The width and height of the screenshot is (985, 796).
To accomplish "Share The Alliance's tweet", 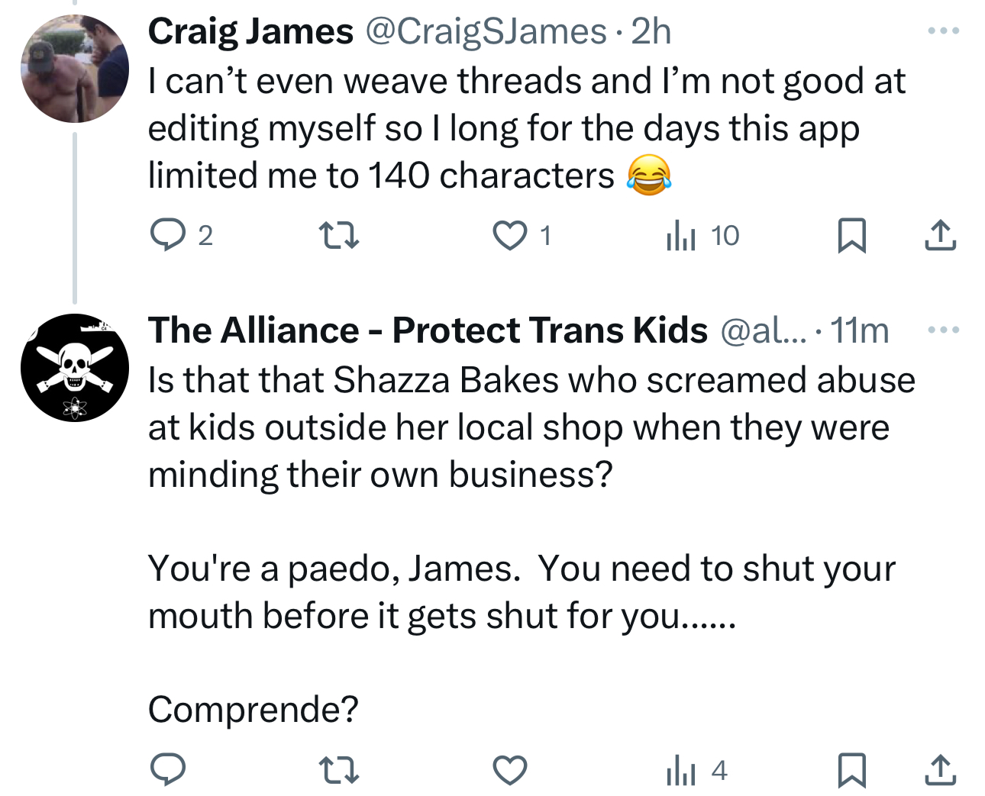I will [940, 769].
